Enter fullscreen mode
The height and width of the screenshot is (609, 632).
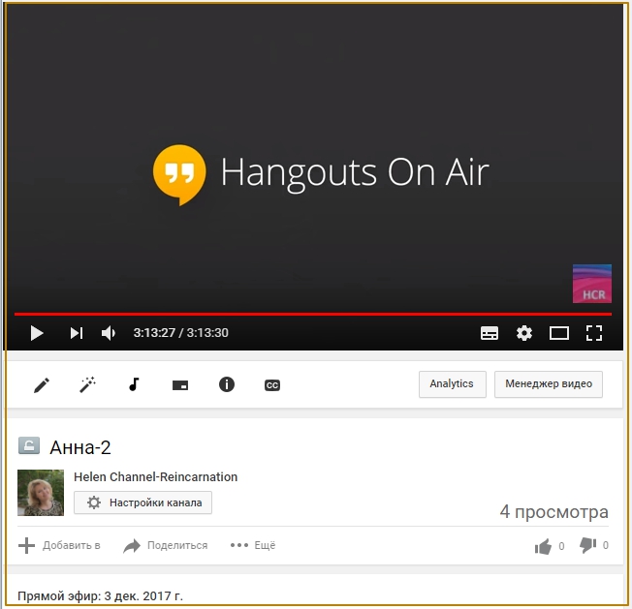[x=594, y=333]
